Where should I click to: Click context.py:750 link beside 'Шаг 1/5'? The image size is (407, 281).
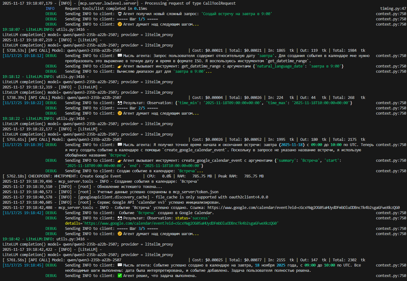391,19
